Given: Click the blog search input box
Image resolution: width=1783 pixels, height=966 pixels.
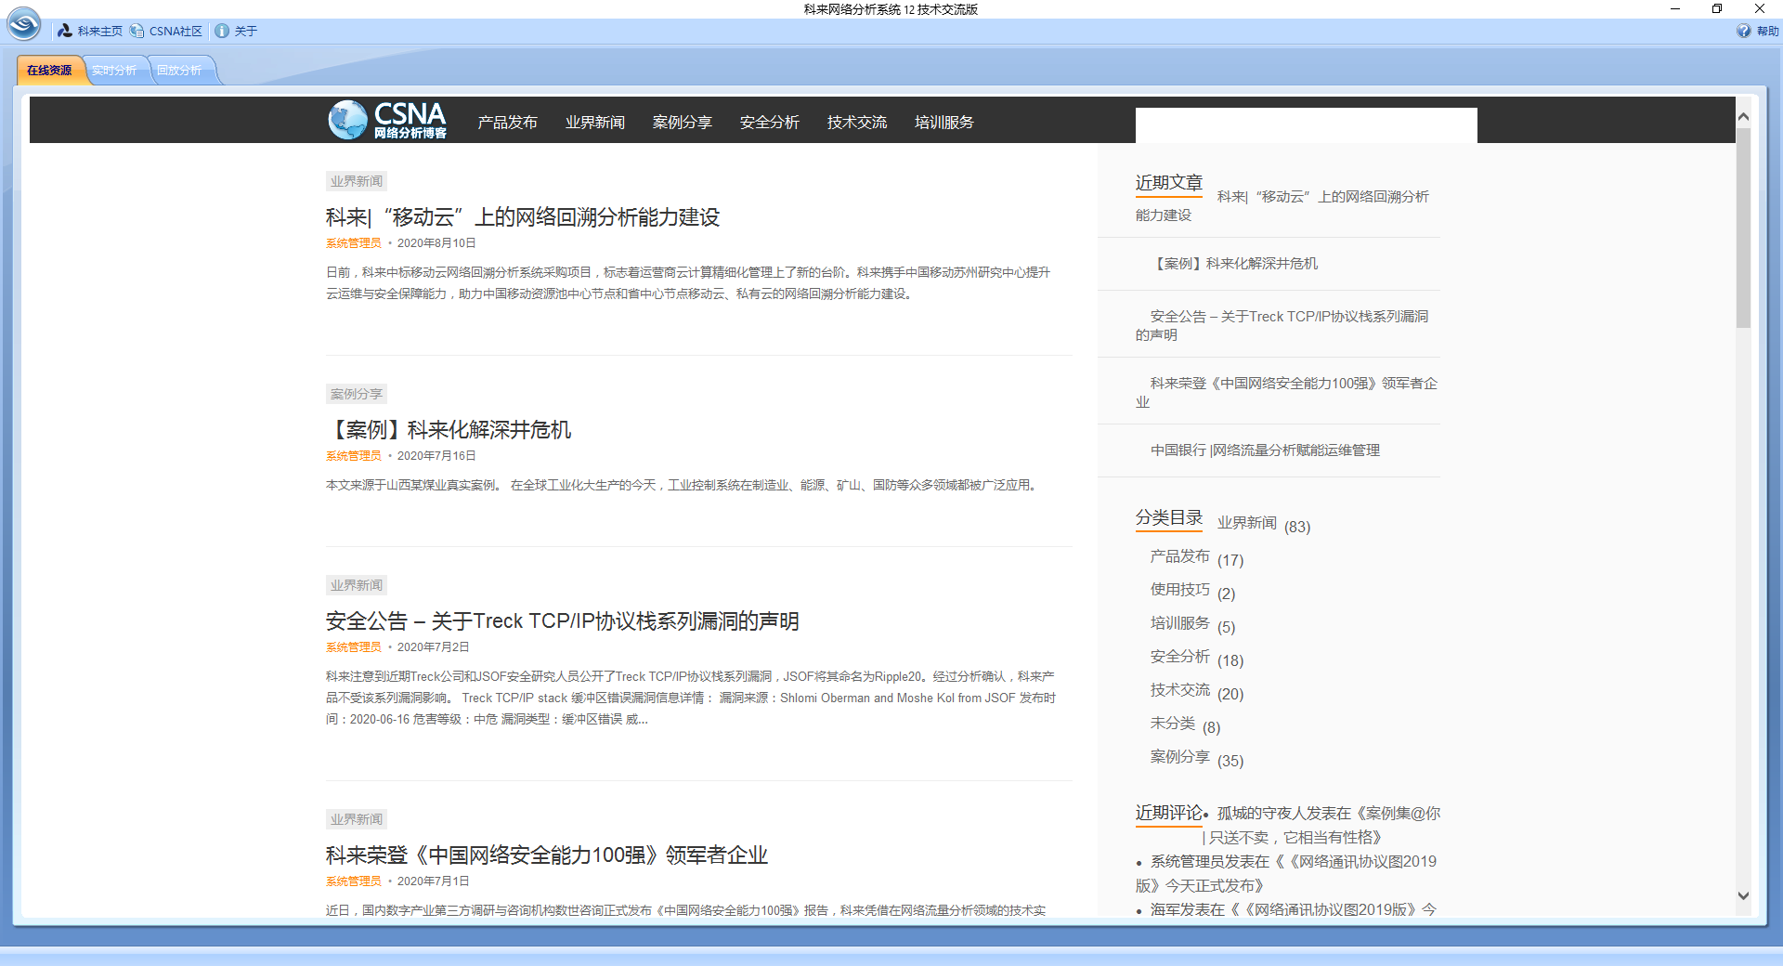Looking at the screenshot, I should pyautogui.click(x=1306, y=124).
